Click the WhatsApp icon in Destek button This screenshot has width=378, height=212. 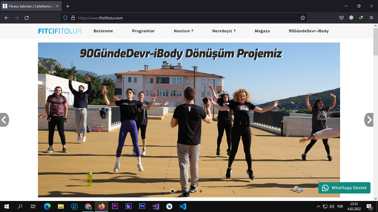[x=325, y=188]
